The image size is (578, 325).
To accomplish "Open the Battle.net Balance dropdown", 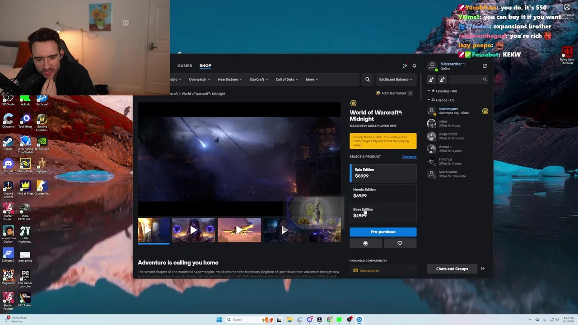I will [x=396, y=79].
